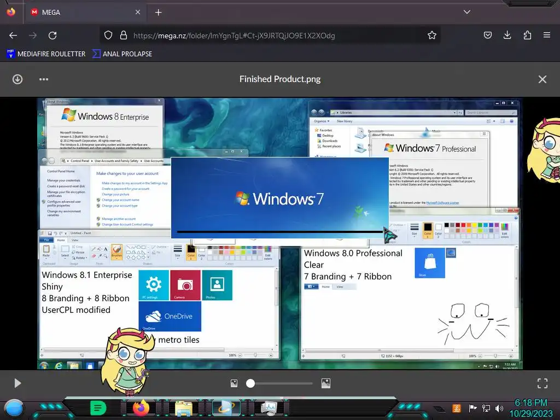Download Finished Product.png with the arrow icon

point(17,79)
